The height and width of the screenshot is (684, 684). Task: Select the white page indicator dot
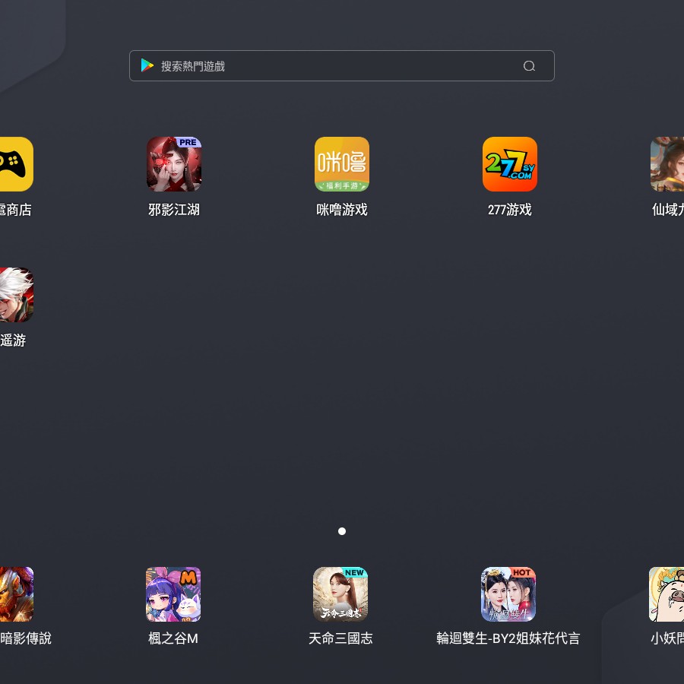tap(342, 531)
